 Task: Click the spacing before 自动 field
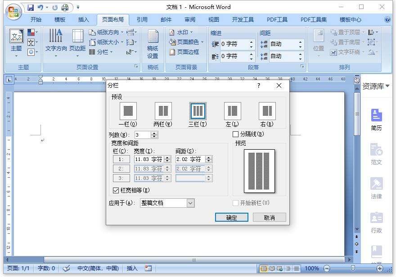pos(286,44)
